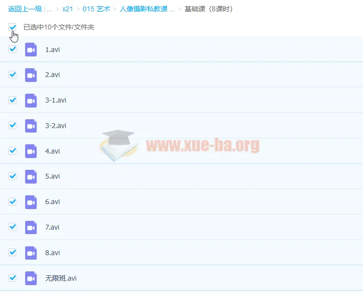Screen dimensions: 363x292
Task: Click the breadcrumb ellipsis to show hidden path
Action: pos(50,9)
